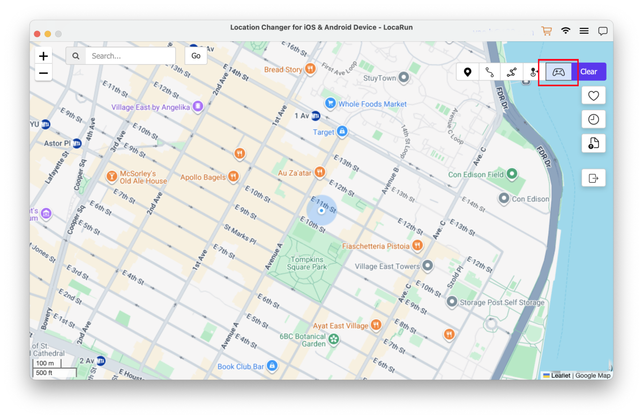Open the feedback chat bubble icon
643x419 pixels.
(x=603, y=31)
